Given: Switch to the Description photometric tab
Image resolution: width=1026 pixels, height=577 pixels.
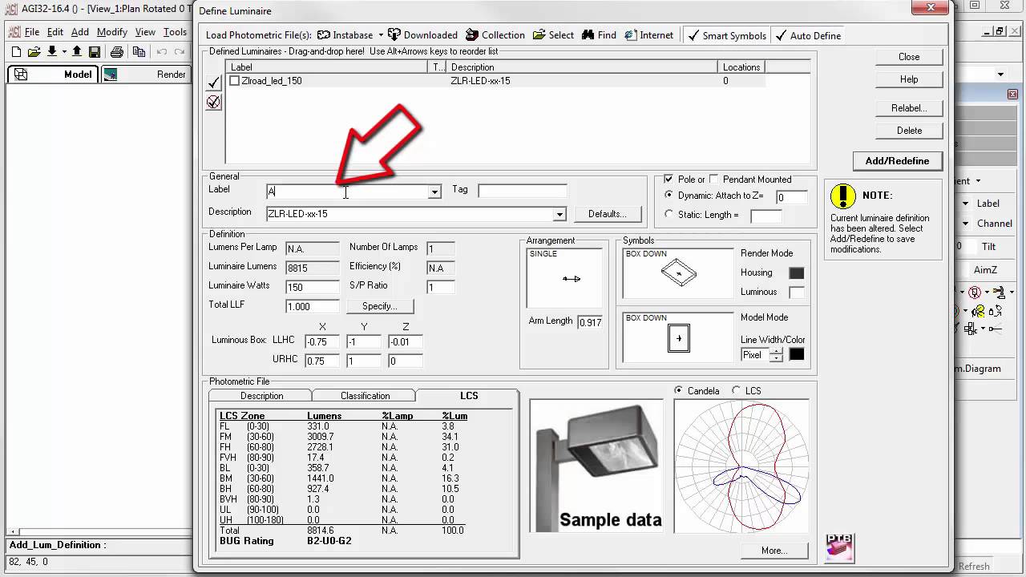Looking at the screenshot, I should (x=261, y=396).
